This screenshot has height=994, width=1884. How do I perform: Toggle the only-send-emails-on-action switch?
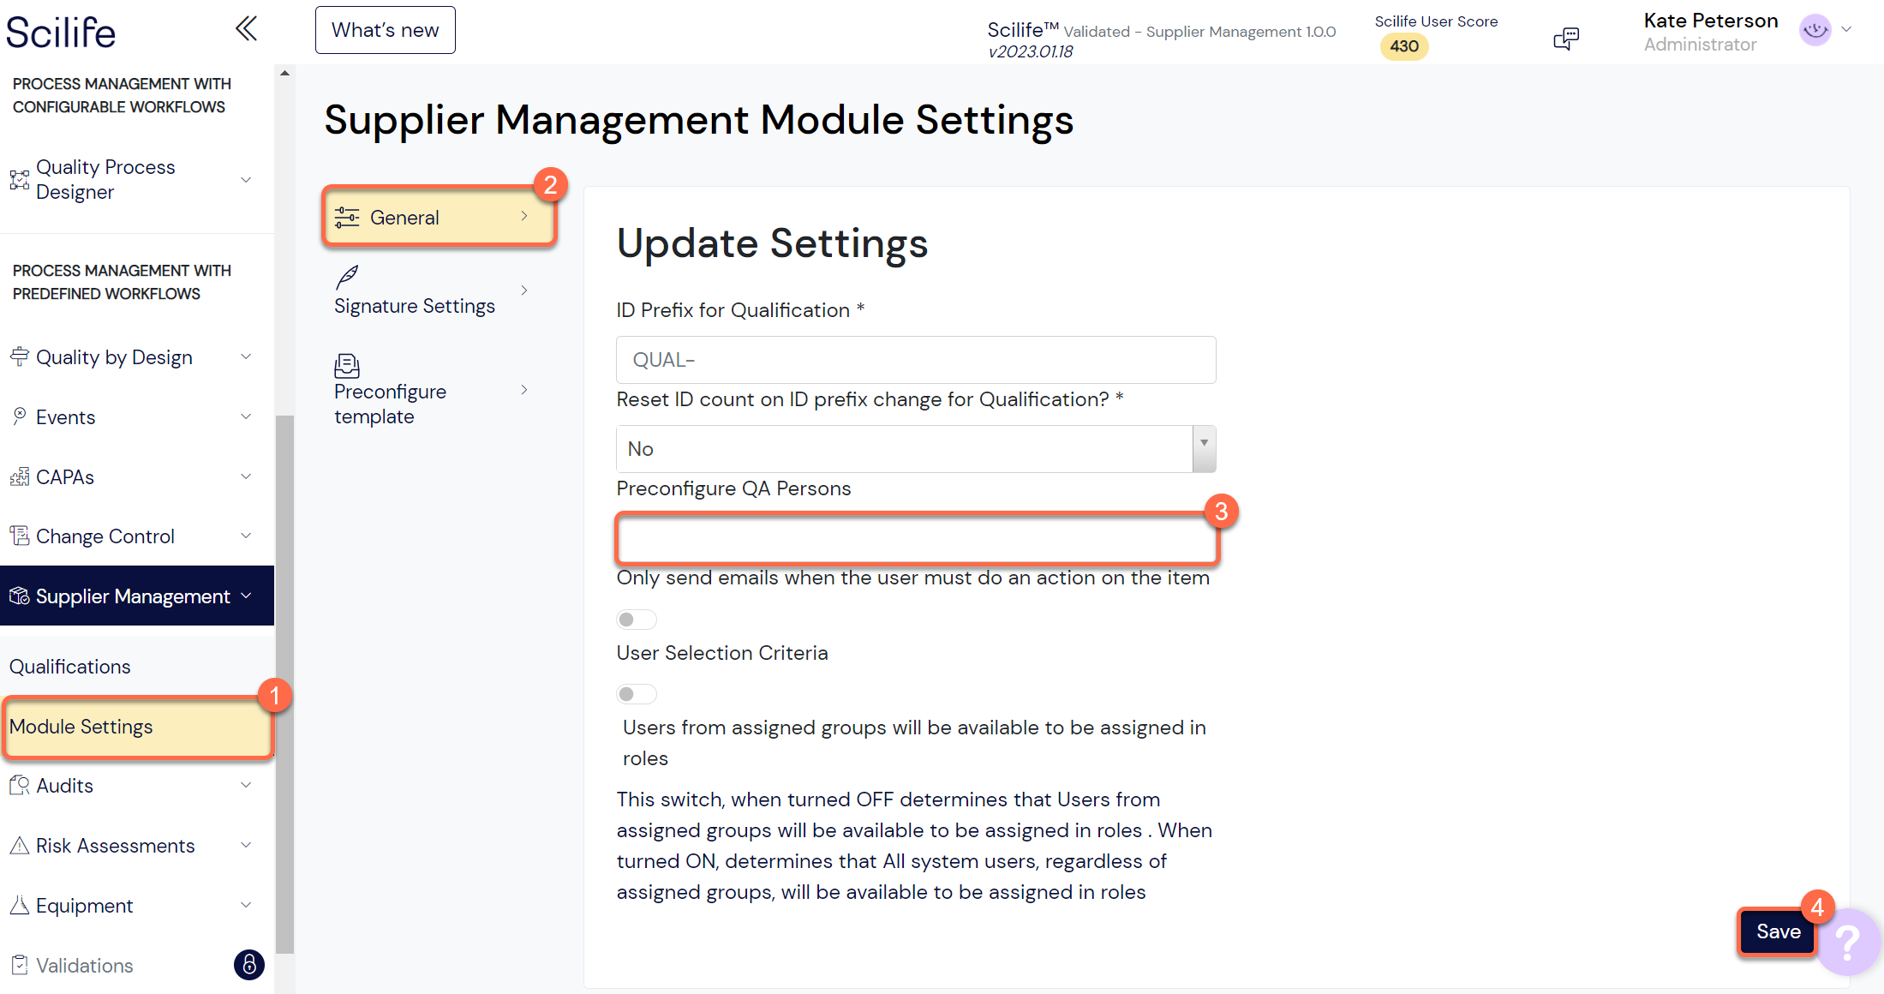637,620
